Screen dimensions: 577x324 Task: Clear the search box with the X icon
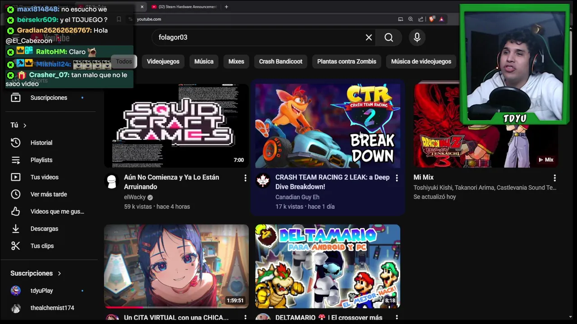(369, 37)
